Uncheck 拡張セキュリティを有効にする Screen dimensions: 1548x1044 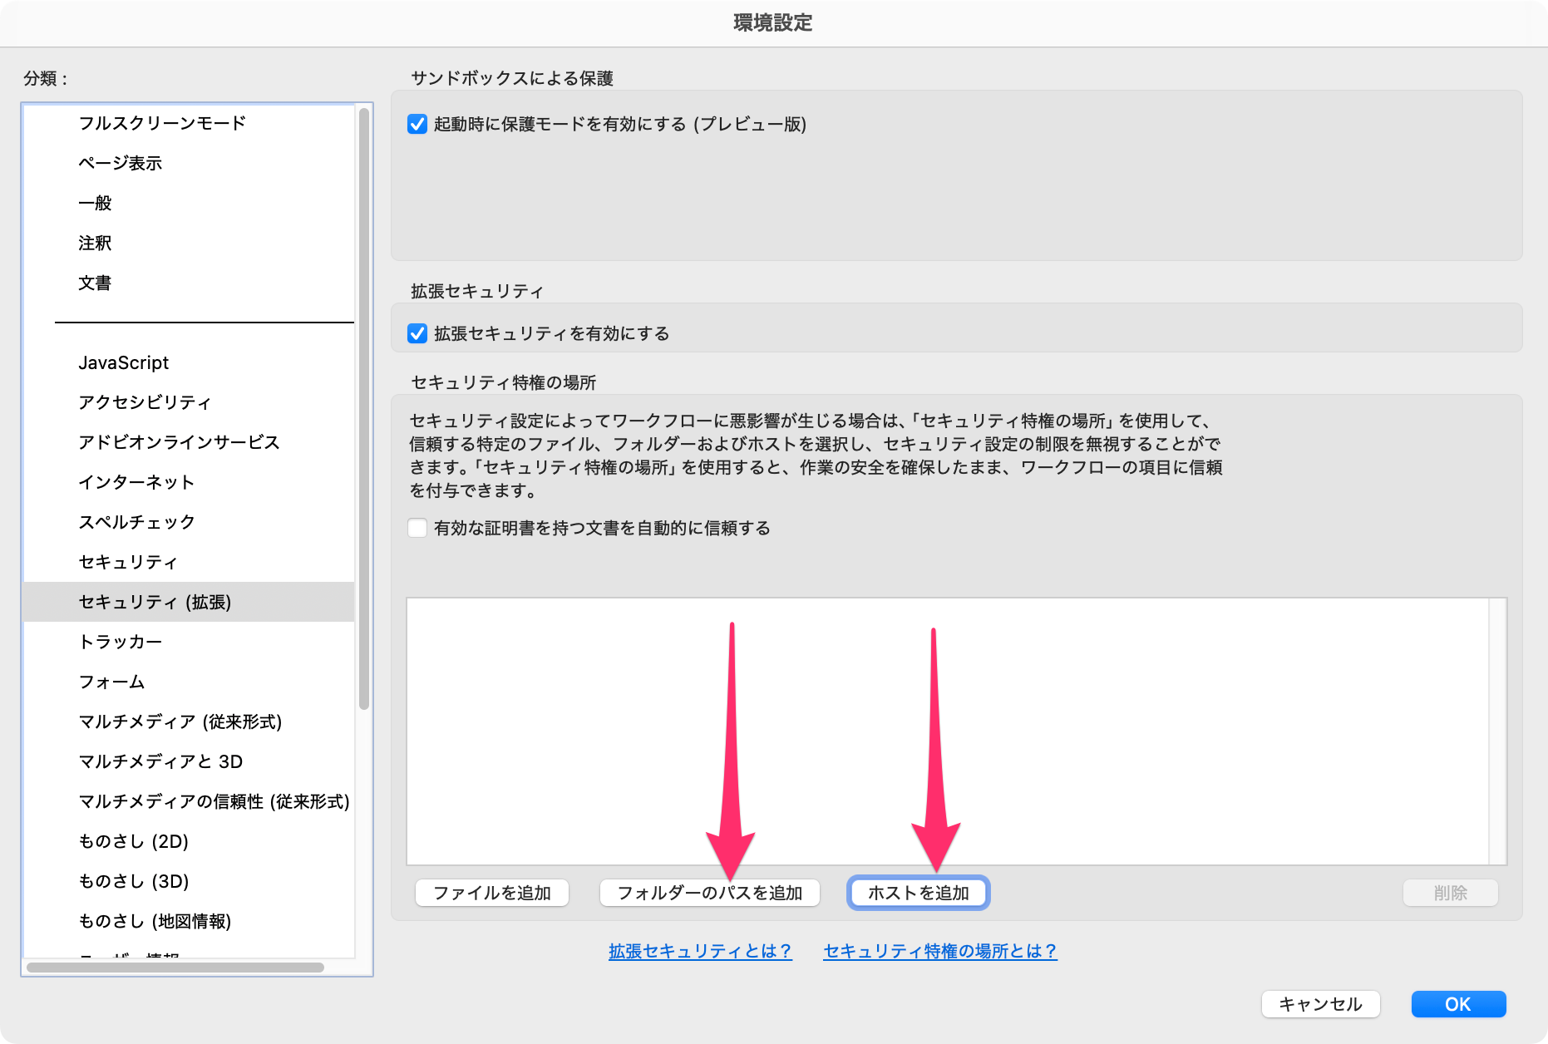click(418, 333)
